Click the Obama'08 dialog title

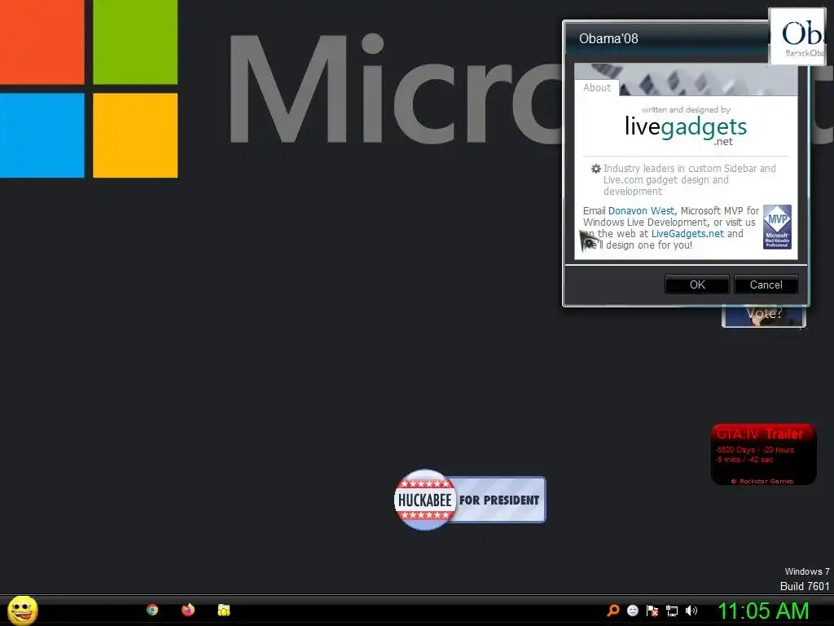(x=608, y=39)
